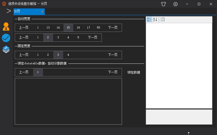Click 下一页 in the fixed-width pager
Viewport: 217px width, 135px height.
tap(113, 55)
